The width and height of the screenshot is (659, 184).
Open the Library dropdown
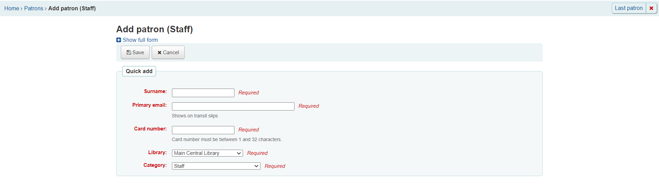[207, 153]
